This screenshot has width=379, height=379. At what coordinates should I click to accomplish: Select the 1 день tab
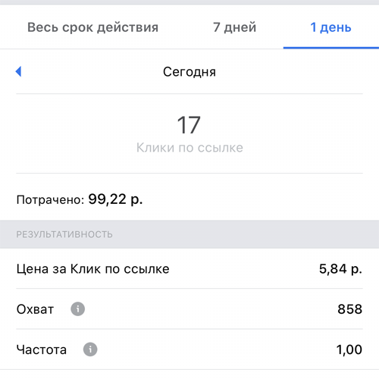pos(330,27)
